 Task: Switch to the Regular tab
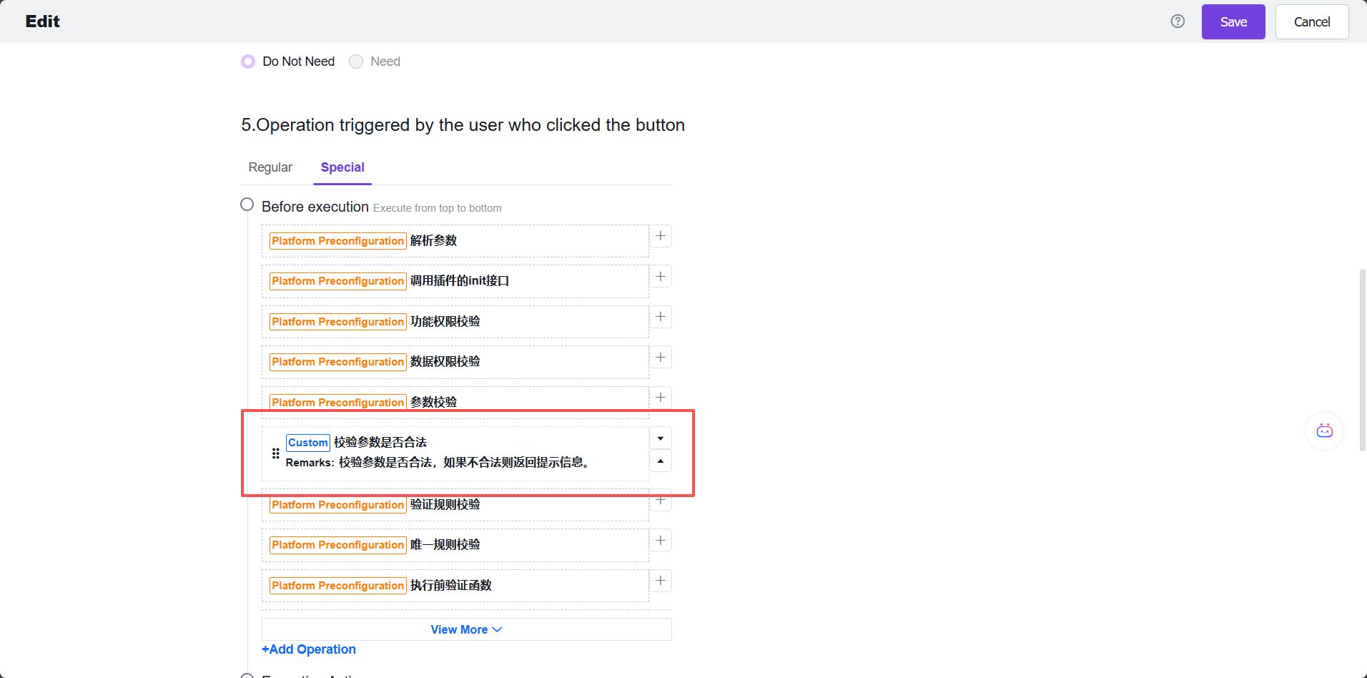click(270, 167)
